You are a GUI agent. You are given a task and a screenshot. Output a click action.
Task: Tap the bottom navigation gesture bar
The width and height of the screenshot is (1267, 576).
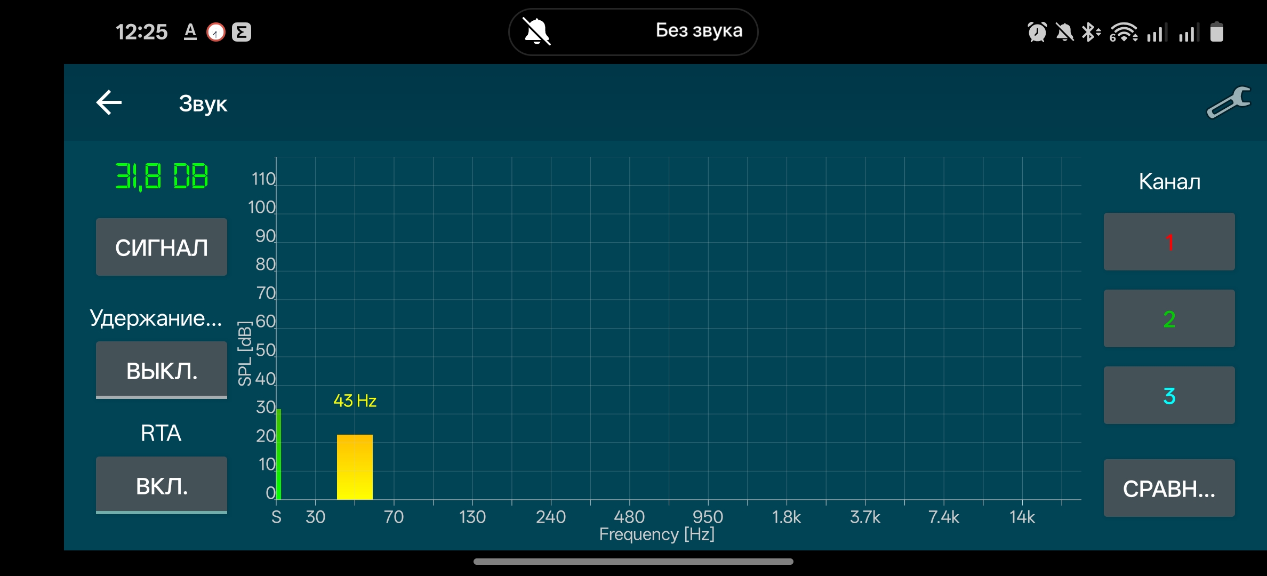[x=633, y=561]
